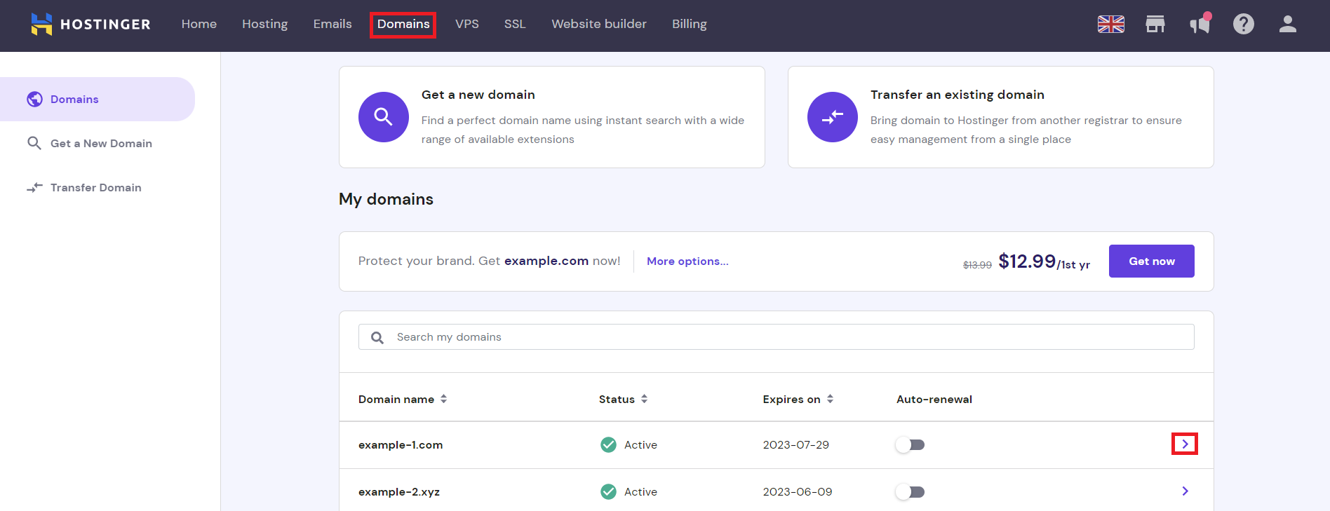Go to the Home menu
This screenshot has height=511, width=1330.
point(199,24)
